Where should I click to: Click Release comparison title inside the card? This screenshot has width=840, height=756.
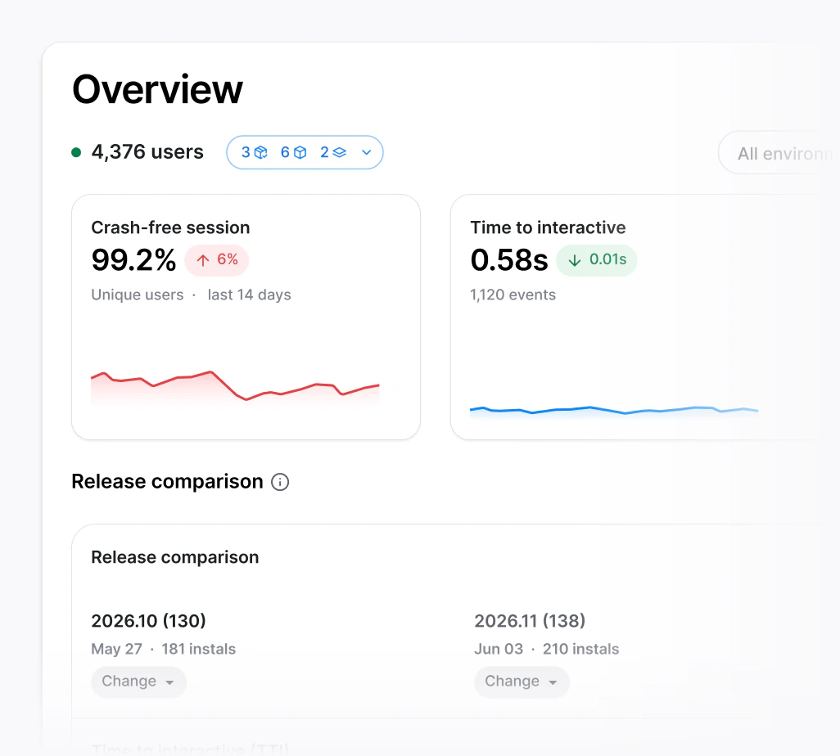175,557
